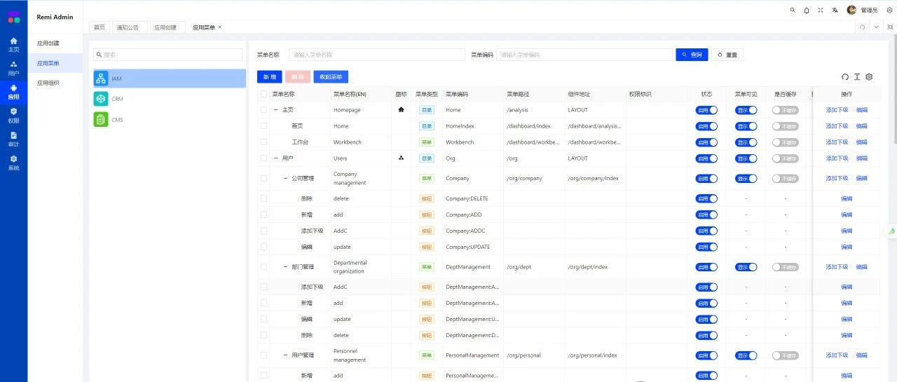This screenshot has height=382, width=897.
Task: Toggle the 不缓存 switch for Workbench row
Action: (x=786, y=142)
